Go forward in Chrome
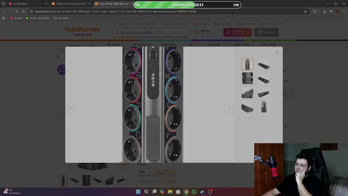 click(x=10, y=11)
